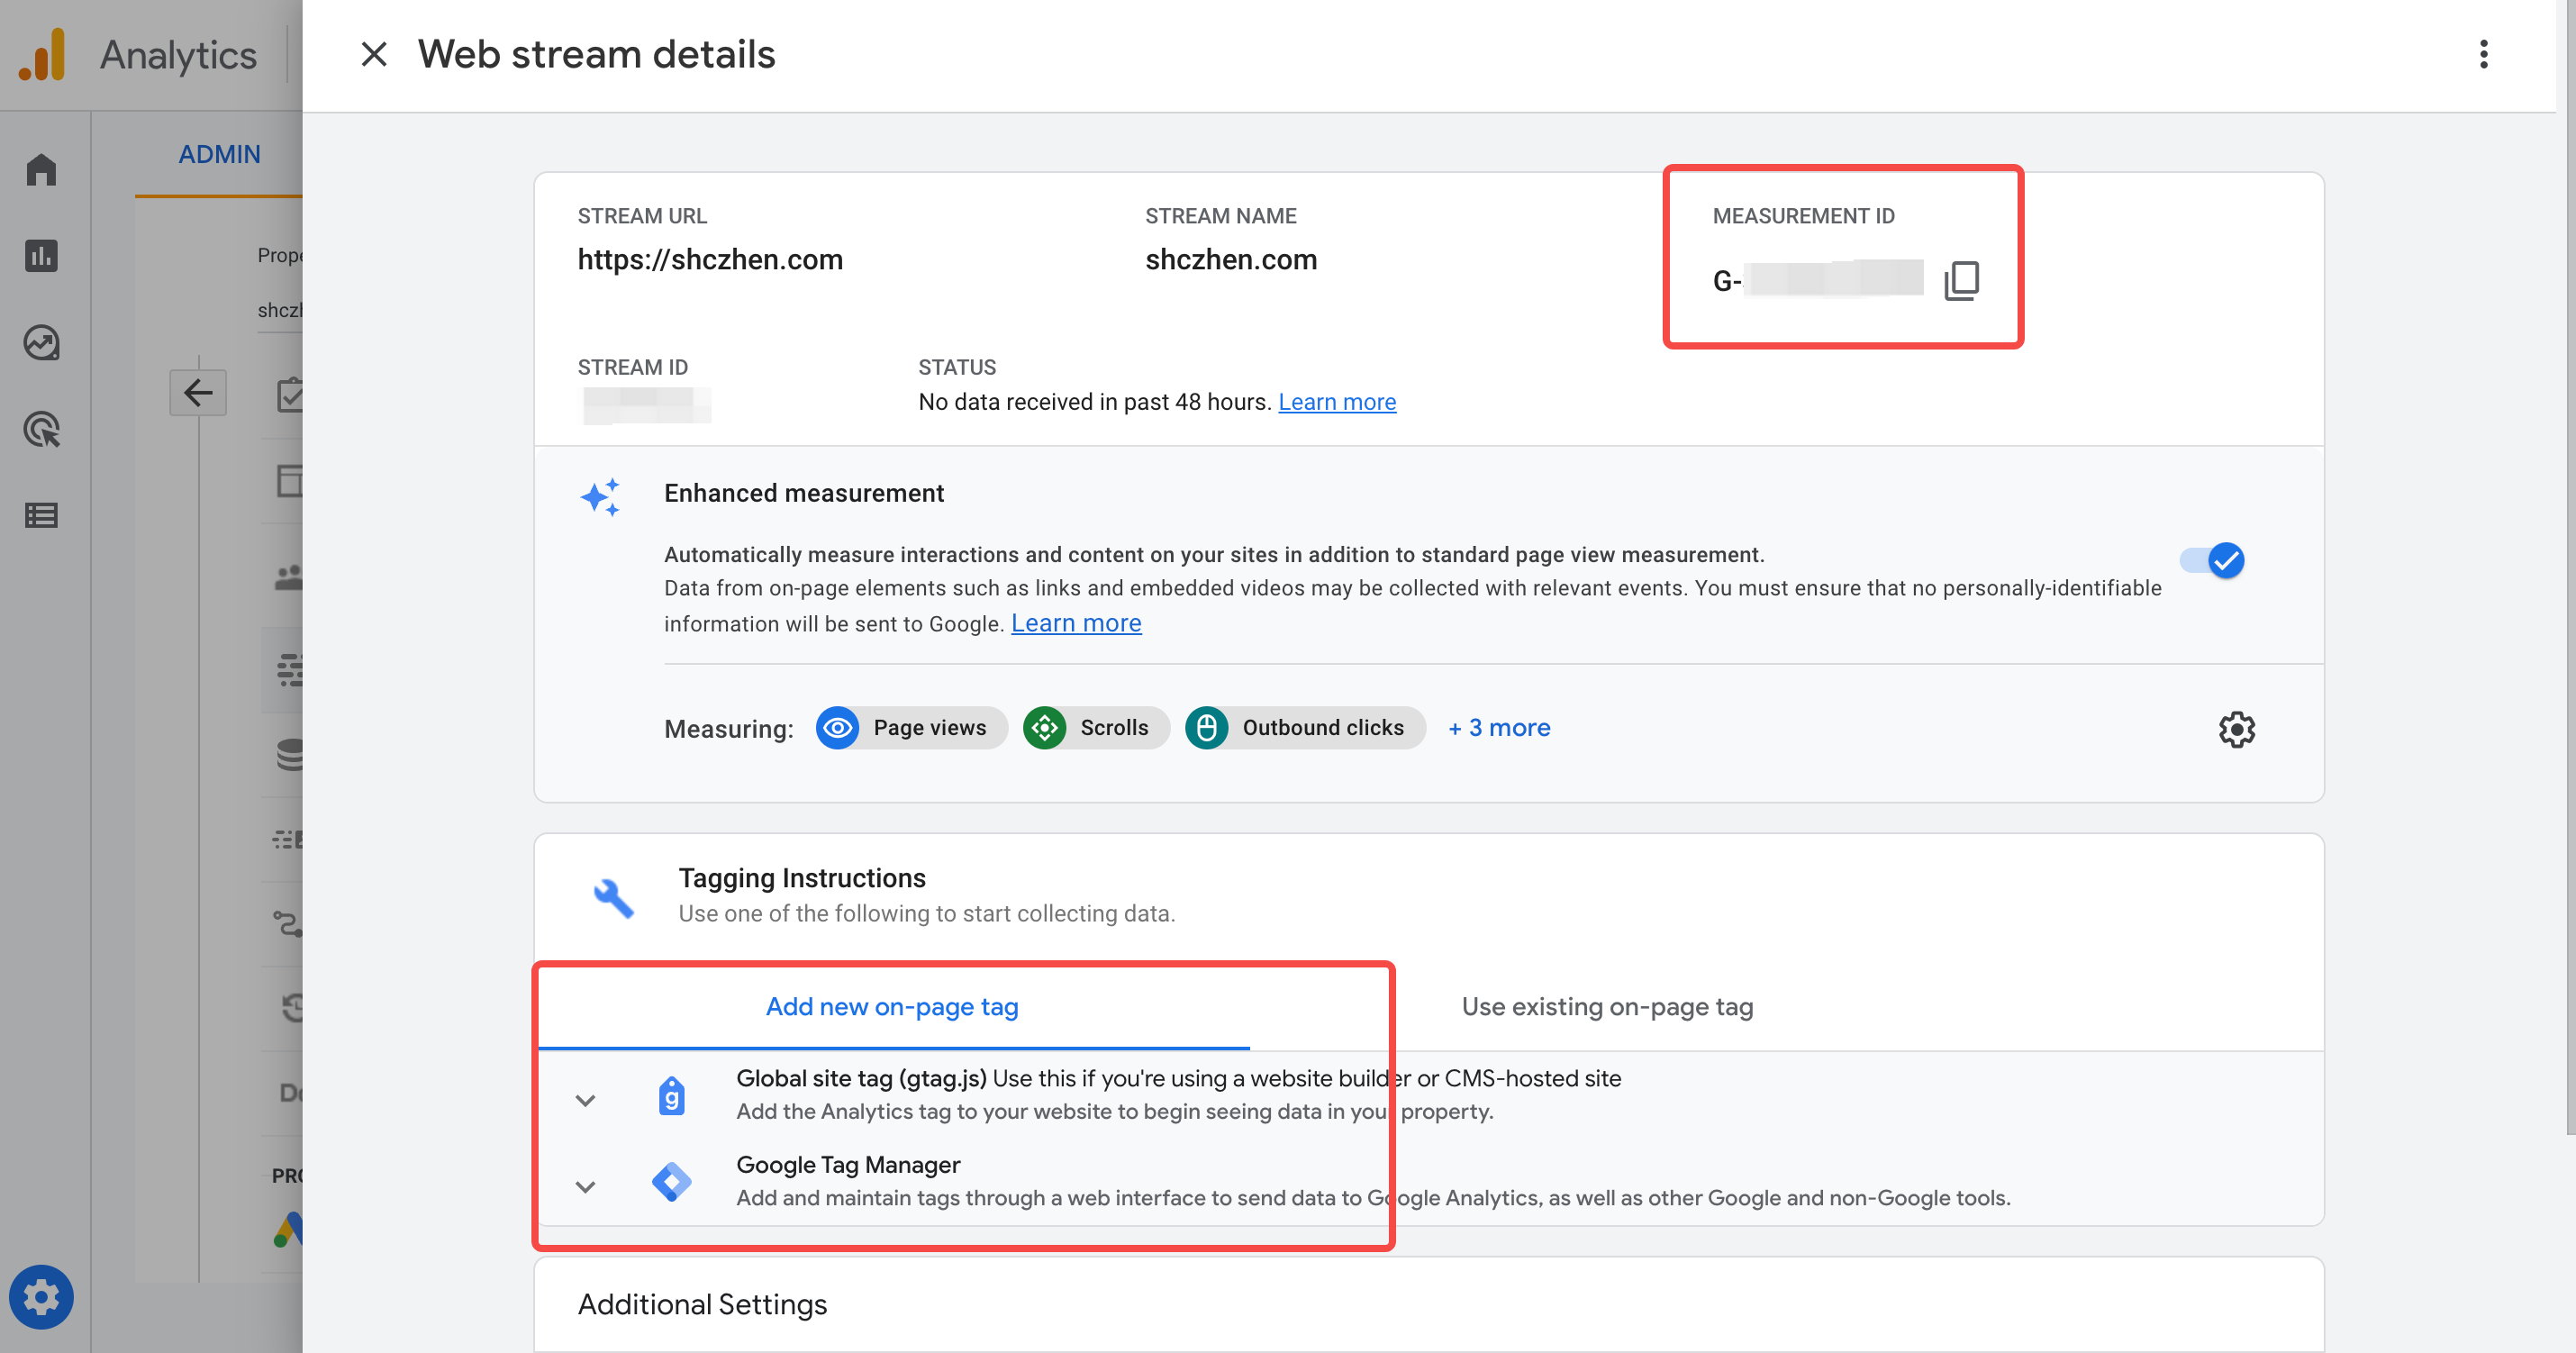Click the Enhanced Measurement settings gear
The image size is (2576, 1353).
point(2237,730)
